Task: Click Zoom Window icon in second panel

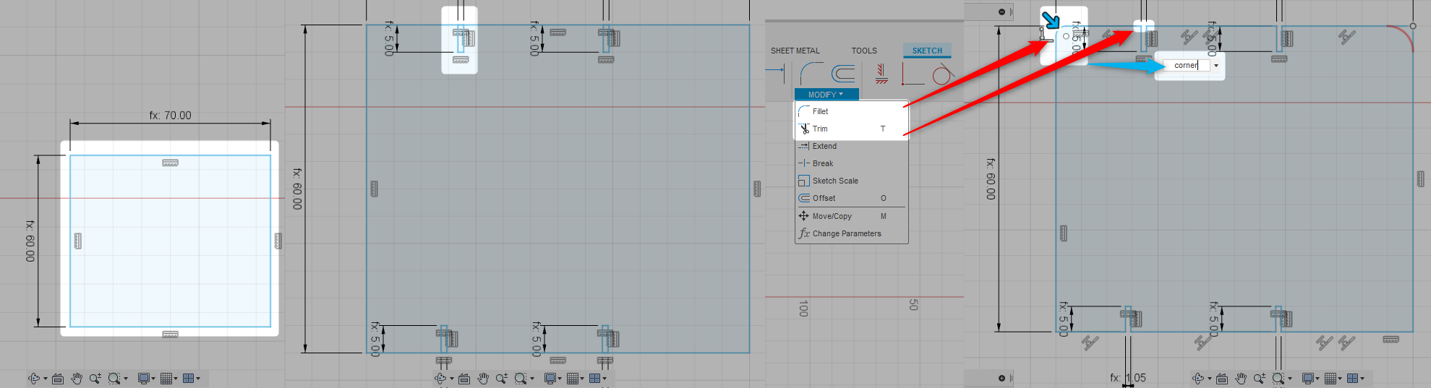Action: pos(521,378)
